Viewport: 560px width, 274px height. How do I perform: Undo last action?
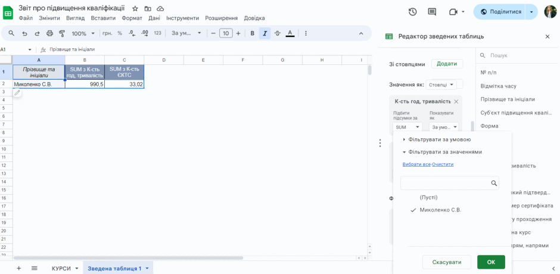tap(24, 33)
